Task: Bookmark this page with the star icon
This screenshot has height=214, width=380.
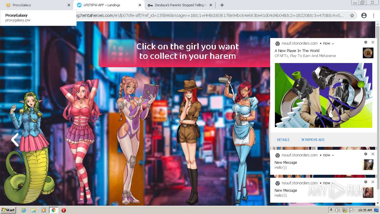Action: pyautogui.click(x=352, y=15)
